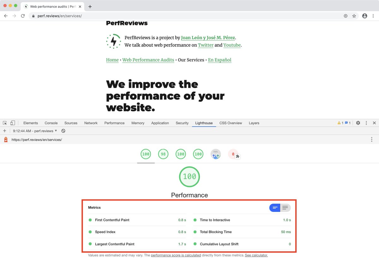Select the Inspect element tool
The height and width of the screenshot is (263, 379).
tap(5, 123)
